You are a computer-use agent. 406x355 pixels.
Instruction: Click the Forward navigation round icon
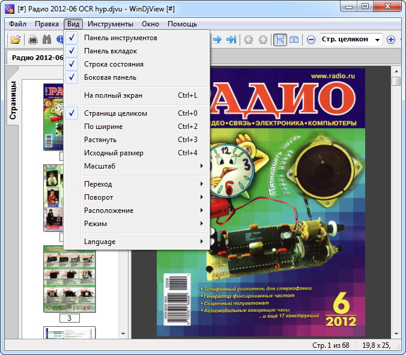pos(263,40)
